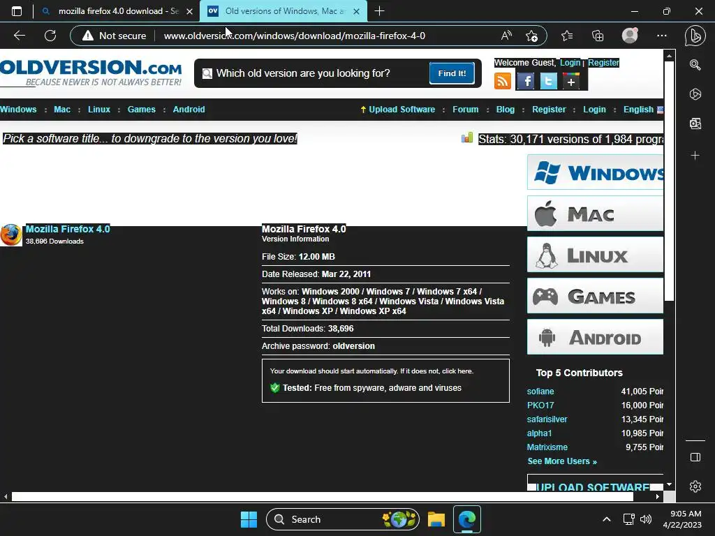The image size is (715, 536).
Task: Click Upload Software in nav bar
Action: (401, 110)
